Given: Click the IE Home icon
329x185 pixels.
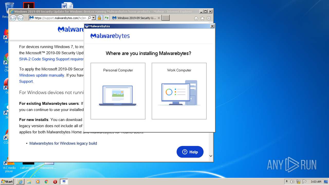Looking at the screenshot, I should [x=196, y=18].
